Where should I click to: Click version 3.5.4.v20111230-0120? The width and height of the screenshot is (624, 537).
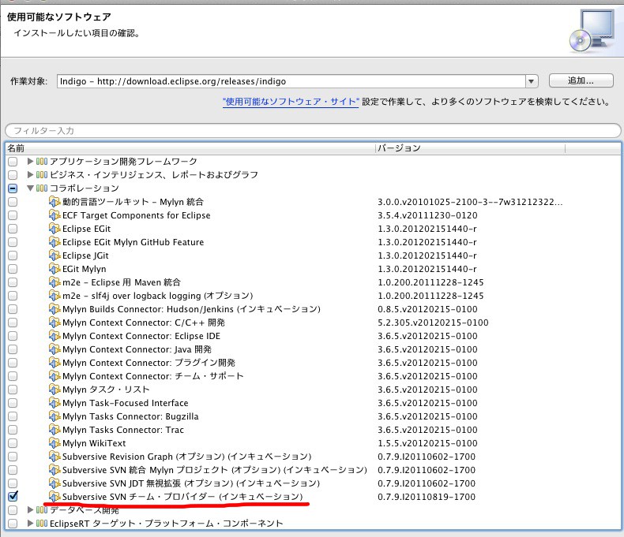[427, 215]
